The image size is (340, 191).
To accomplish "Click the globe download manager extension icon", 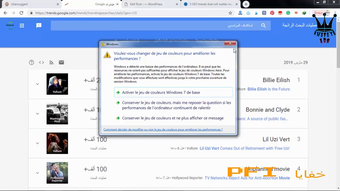I will tap(304, 13).
